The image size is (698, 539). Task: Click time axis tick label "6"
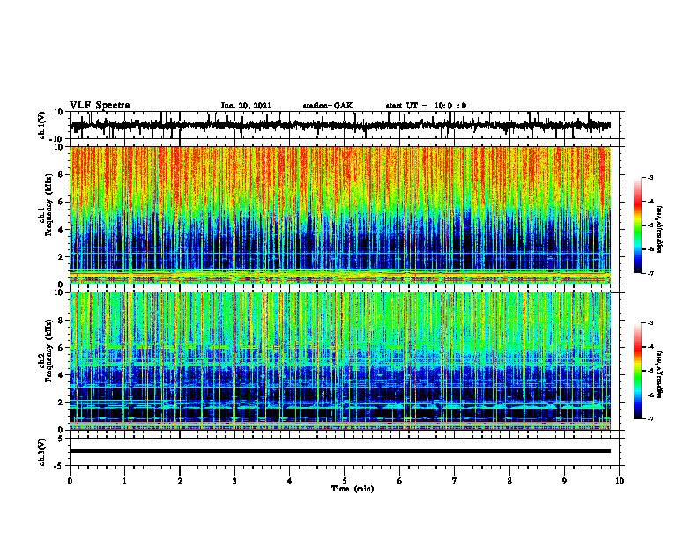click(x=400, y=481)
